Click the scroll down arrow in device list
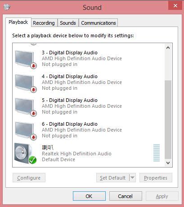The height and width of the screenshot is (207, 184). [x=168, y=163]
